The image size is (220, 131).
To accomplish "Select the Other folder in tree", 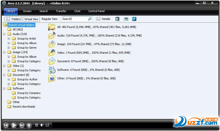I will tap(16, 102).
